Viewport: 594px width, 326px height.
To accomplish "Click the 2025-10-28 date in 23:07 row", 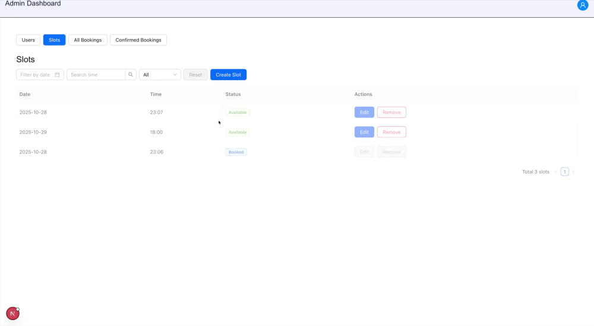I will point(33,113).
